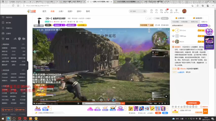Click the blue 背包 backpack button

click(165, 113)
